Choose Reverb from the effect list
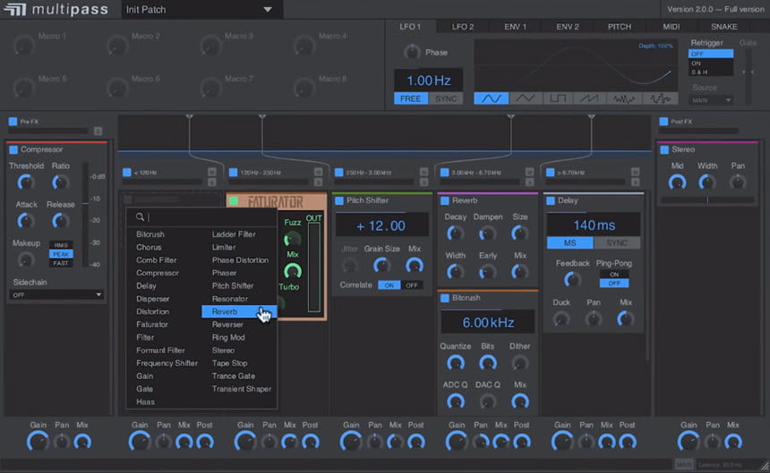The width and height of the screenshot is (770, 473). pyautogui.click(x=239, y=312)
